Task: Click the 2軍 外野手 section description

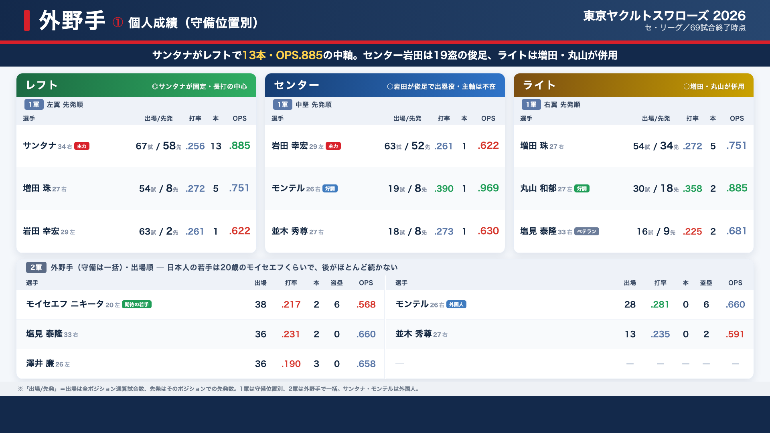Action: [224, 267]
